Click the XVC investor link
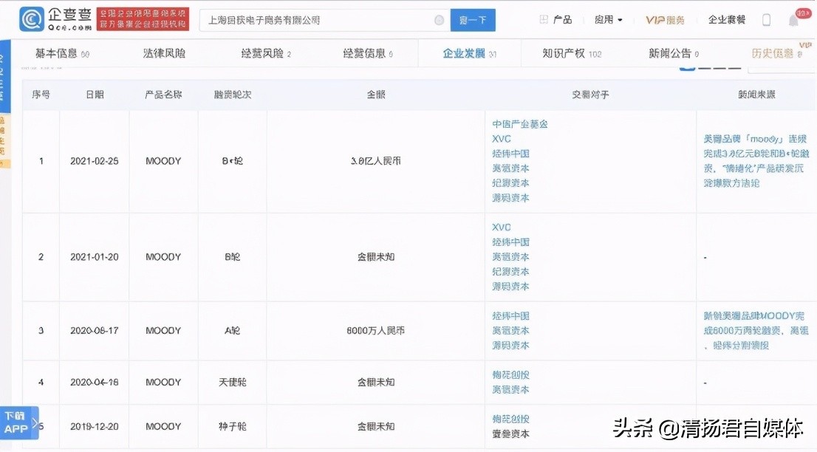The image size is (817, 452). 502,140
